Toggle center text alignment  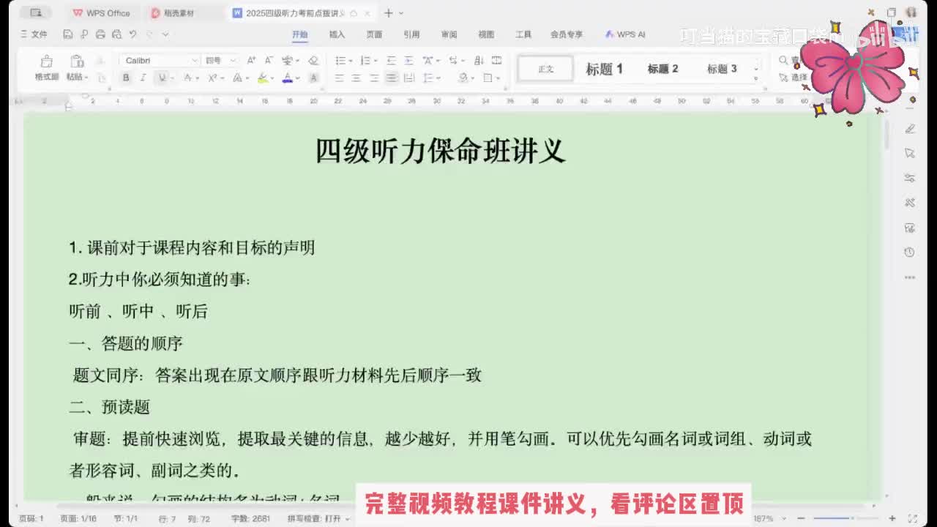click(356, 78)
